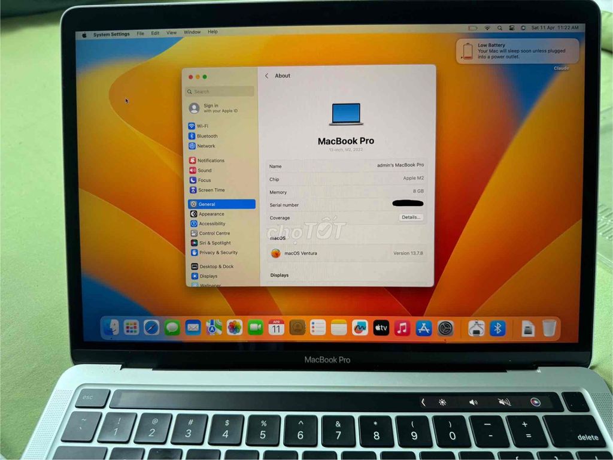Click the battery icon in menu bar

pos(473,28)
